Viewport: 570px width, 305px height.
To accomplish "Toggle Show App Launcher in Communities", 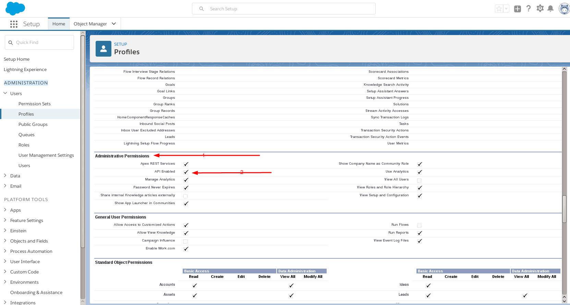I will coord(186,203).
